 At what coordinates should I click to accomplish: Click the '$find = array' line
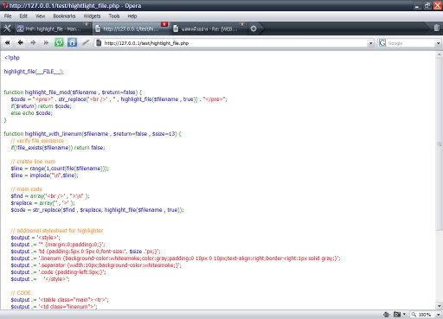(x=50, y=196)
